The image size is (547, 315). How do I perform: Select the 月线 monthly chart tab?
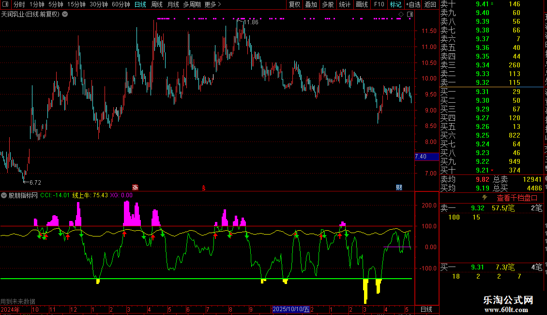coord(173,4)
